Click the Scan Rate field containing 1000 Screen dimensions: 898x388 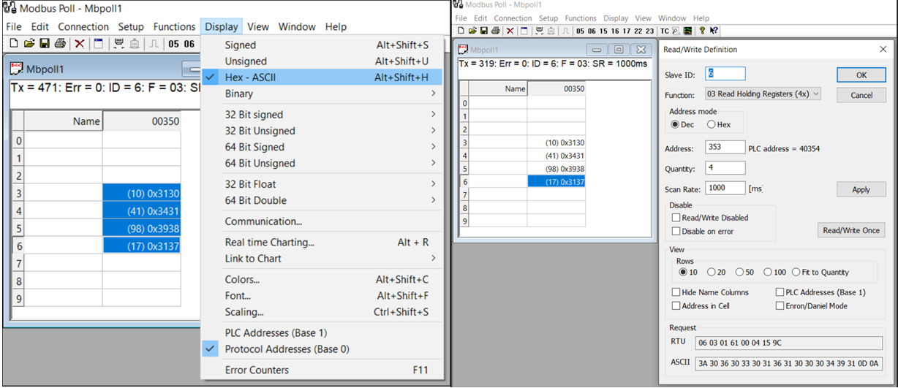(x=725, y=189)
